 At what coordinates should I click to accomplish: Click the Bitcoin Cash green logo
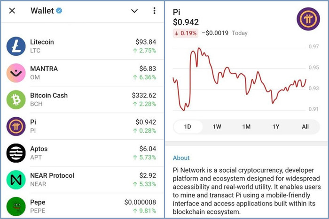[16, 100]
